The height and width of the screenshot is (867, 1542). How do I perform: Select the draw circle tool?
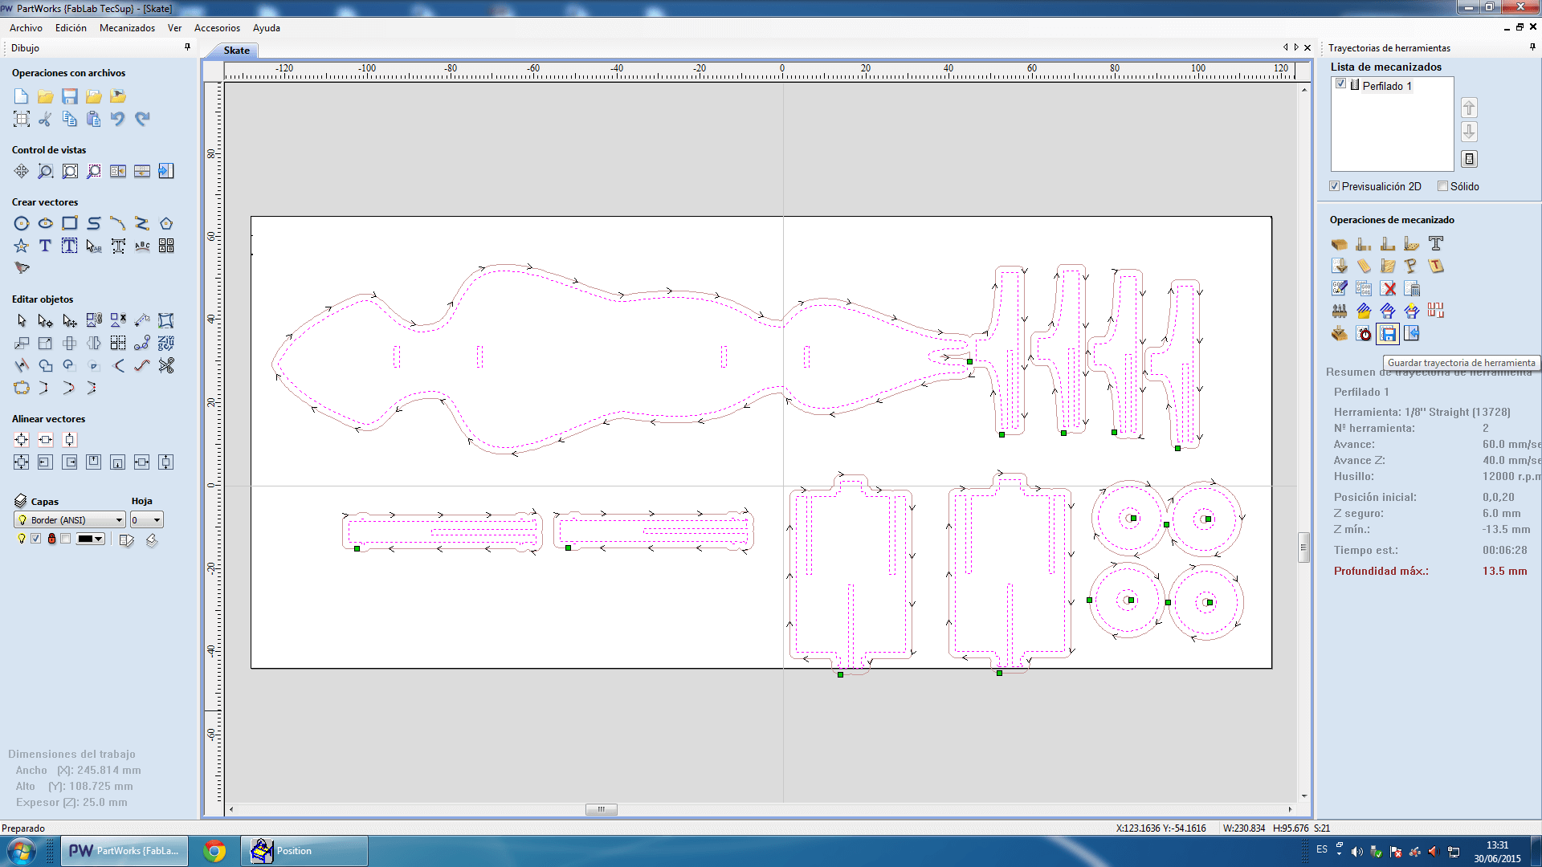22,223
